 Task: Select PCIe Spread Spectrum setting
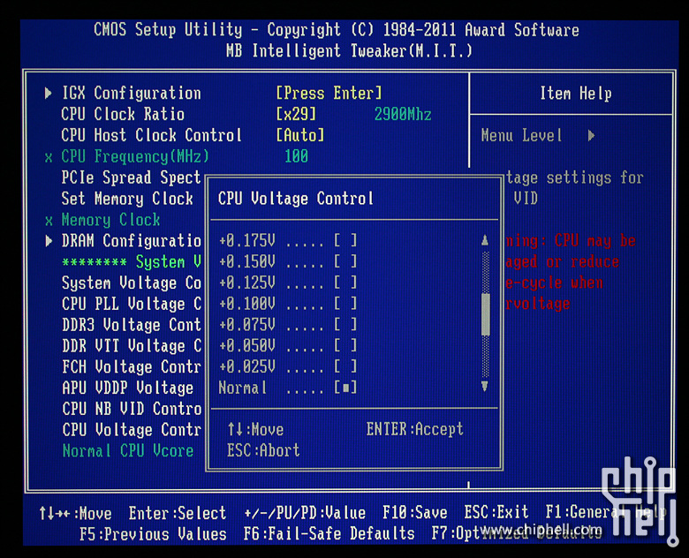click(131, 177)
